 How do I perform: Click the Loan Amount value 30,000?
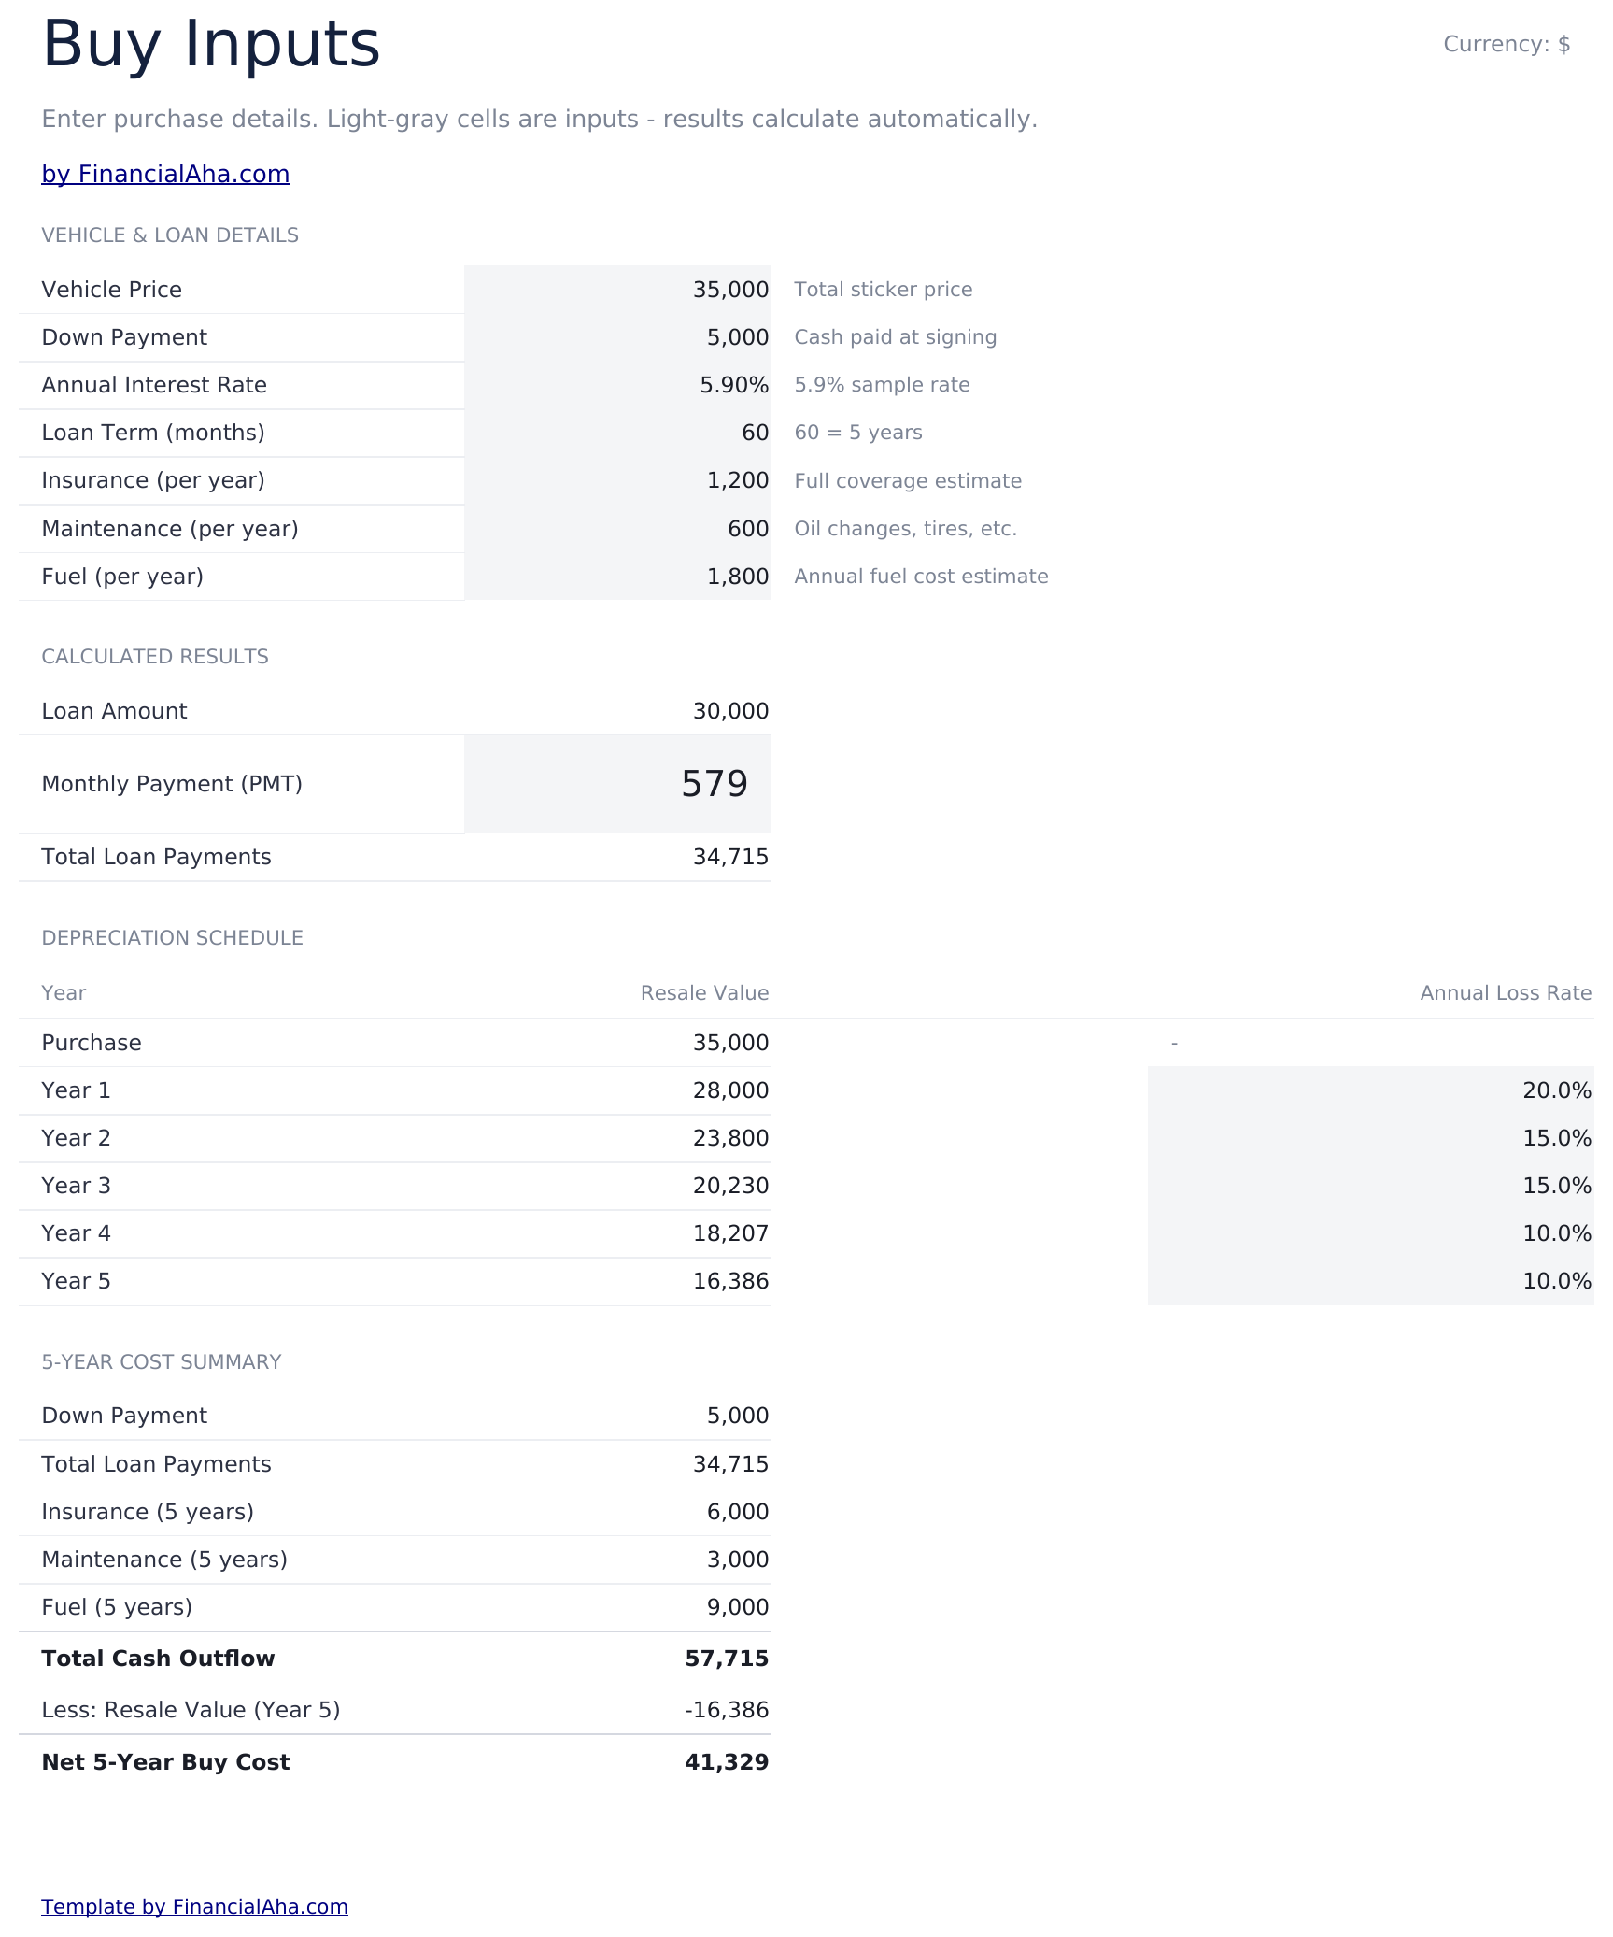pos(730,711)
